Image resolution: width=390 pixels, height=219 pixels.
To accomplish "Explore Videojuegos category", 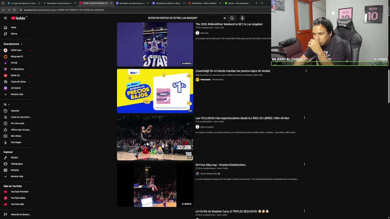I will [17, 164].
